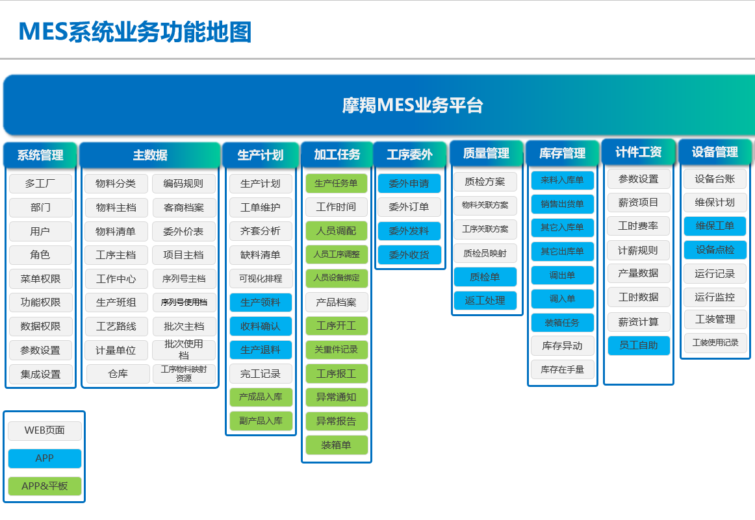Click the 可视化排程 button

(261, 279)
